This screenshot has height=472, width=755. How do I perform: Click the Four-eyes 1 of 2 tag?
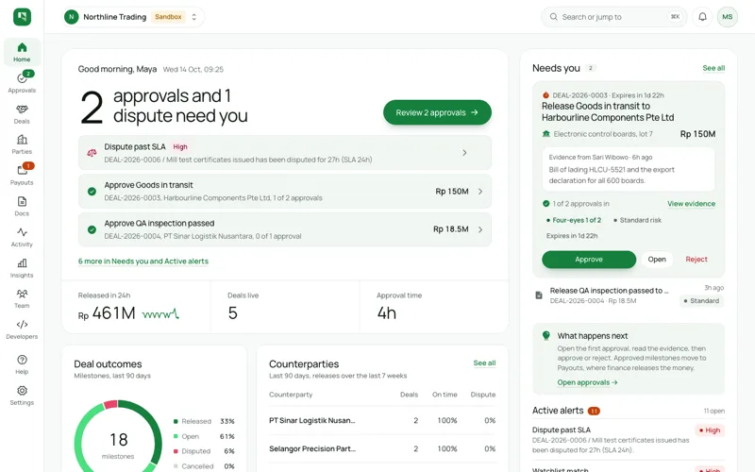(x=574, y=220)
